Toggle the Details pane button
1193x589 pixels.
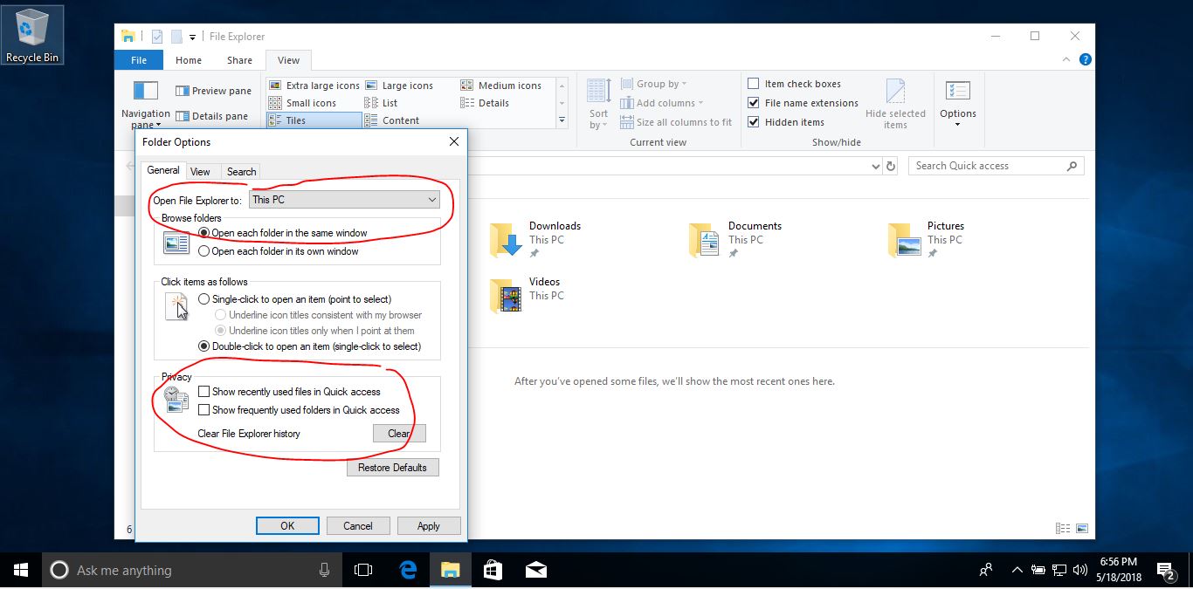(212, 116)
